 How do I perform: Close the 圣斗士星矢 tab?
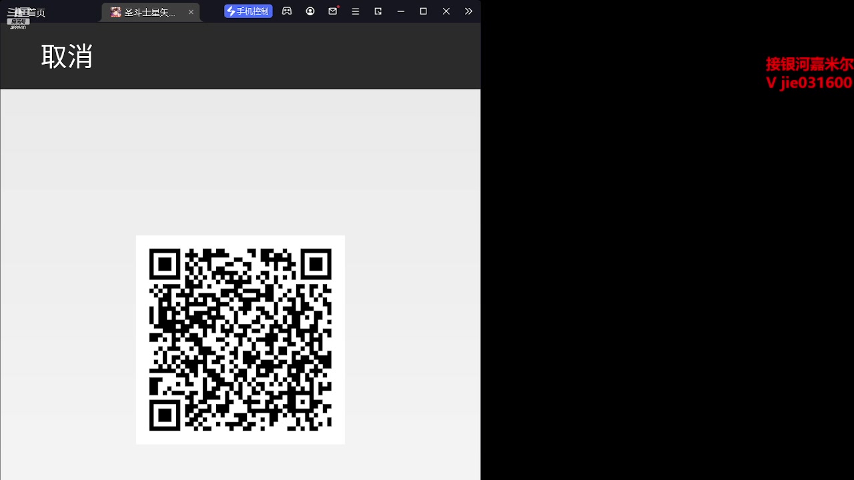[191, 12]
